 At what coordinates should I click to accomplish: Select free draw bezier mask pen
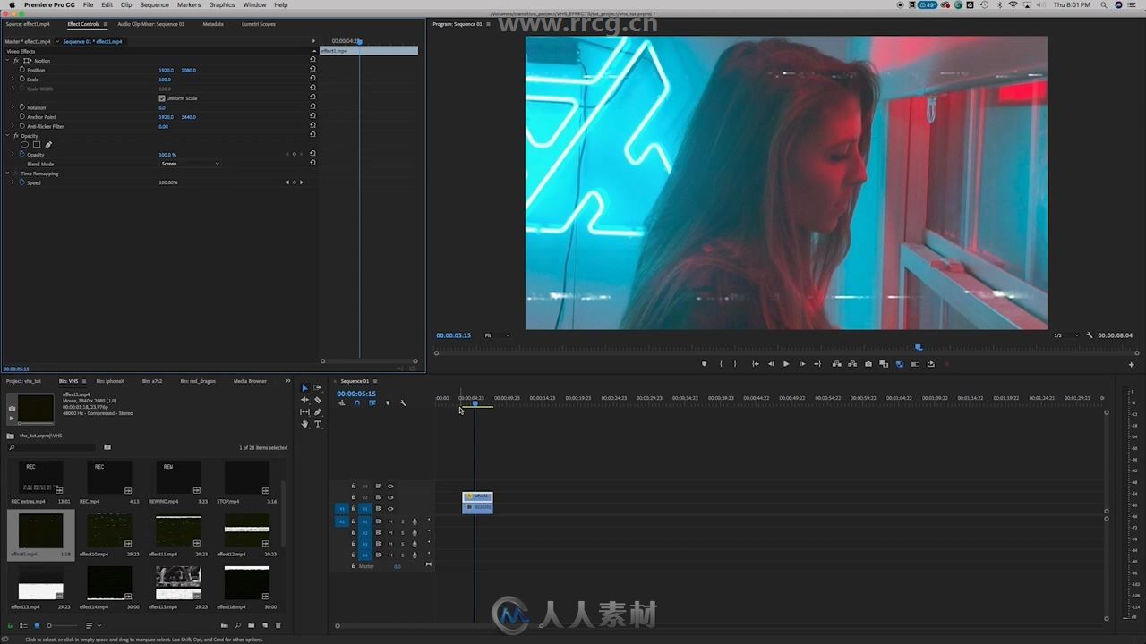click(x=48, y=144)
